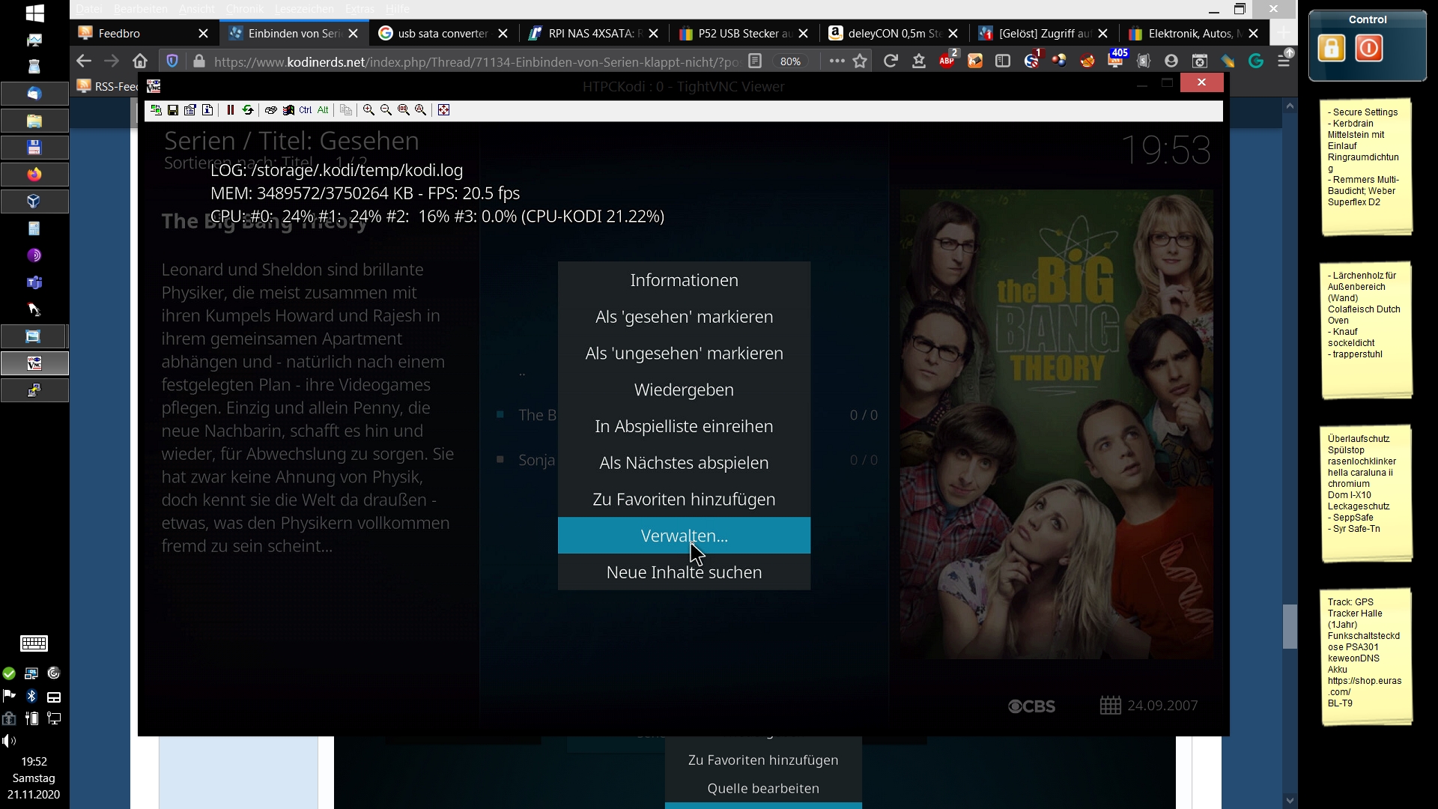
Task: Send Ctrl+Alt+Del via TightVNC toolbar
Action: 270,110
